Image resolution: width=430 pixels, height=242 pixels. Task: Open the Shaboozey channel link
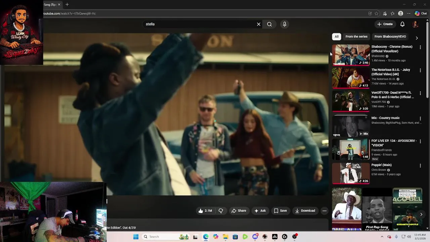(378, 56)
